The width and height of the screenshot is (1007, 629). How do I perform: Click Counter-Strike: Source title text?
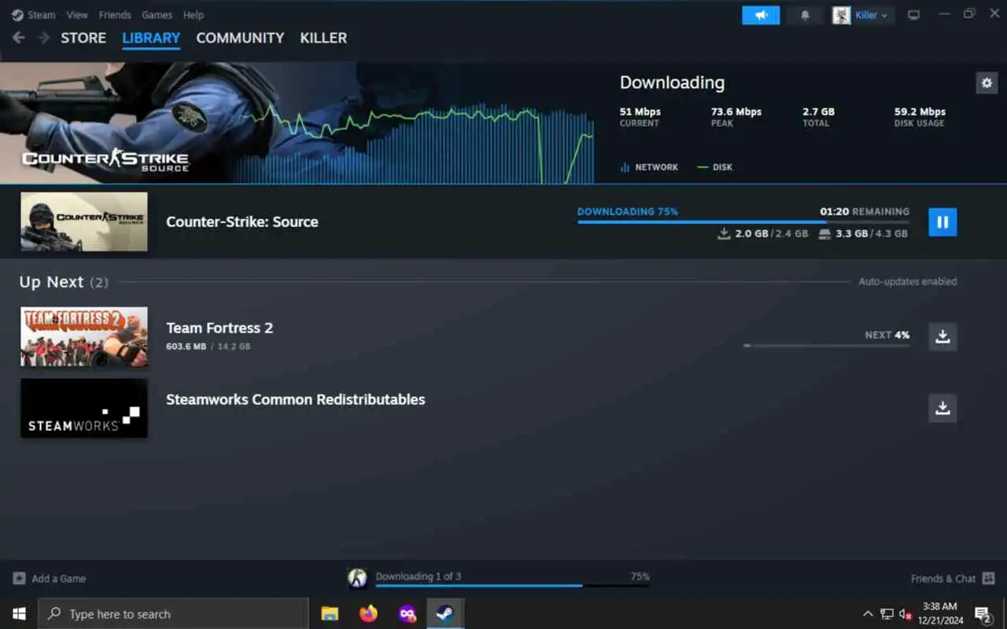242,222
